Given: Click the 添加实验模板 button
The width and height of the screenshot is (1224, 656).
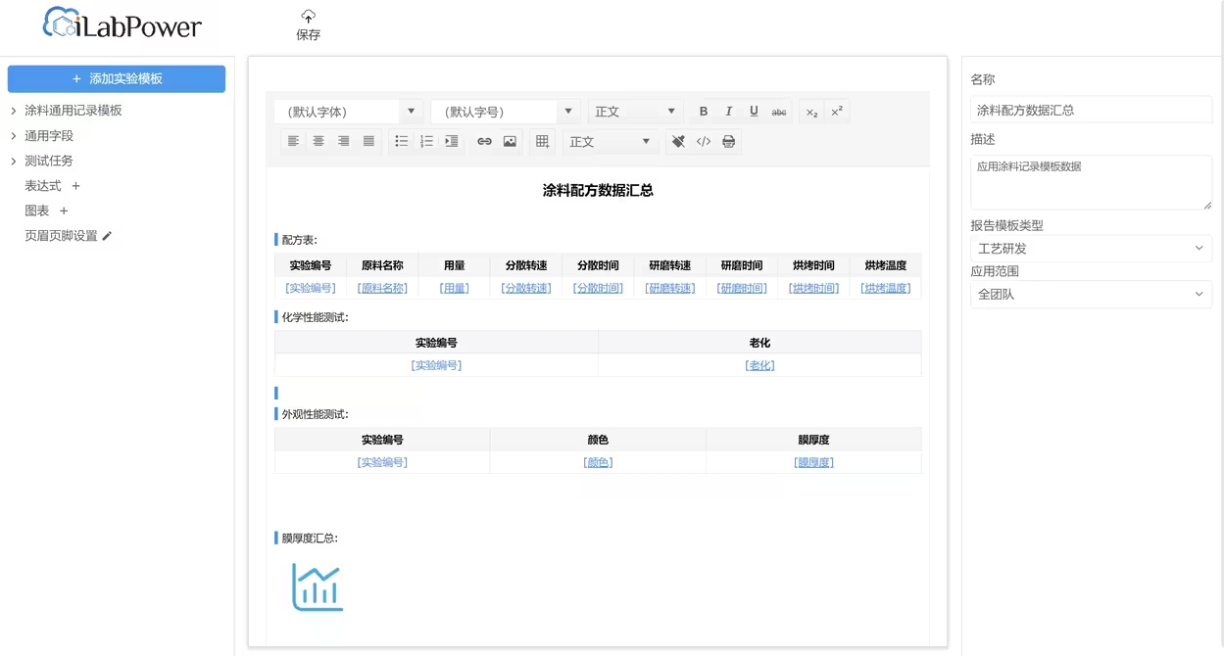Looking at the screenshot, I should click(117, 79).
